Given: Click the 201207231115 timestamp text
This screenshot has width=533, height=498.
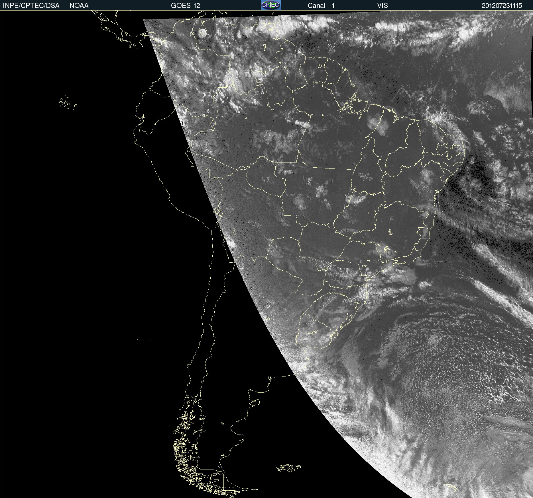Looking at the screenshot, I should pos(502,6).
